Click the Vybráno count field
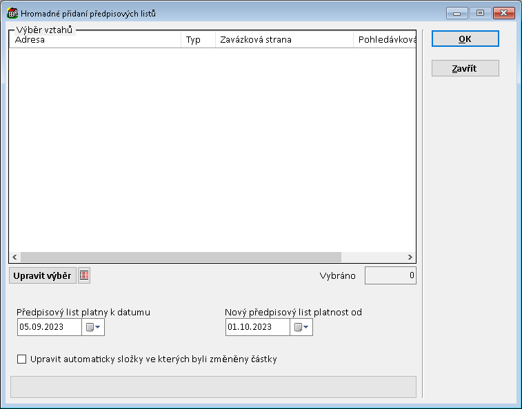This screenshot has width=522, height=409. pyautogui.click(x=390, y=275)
